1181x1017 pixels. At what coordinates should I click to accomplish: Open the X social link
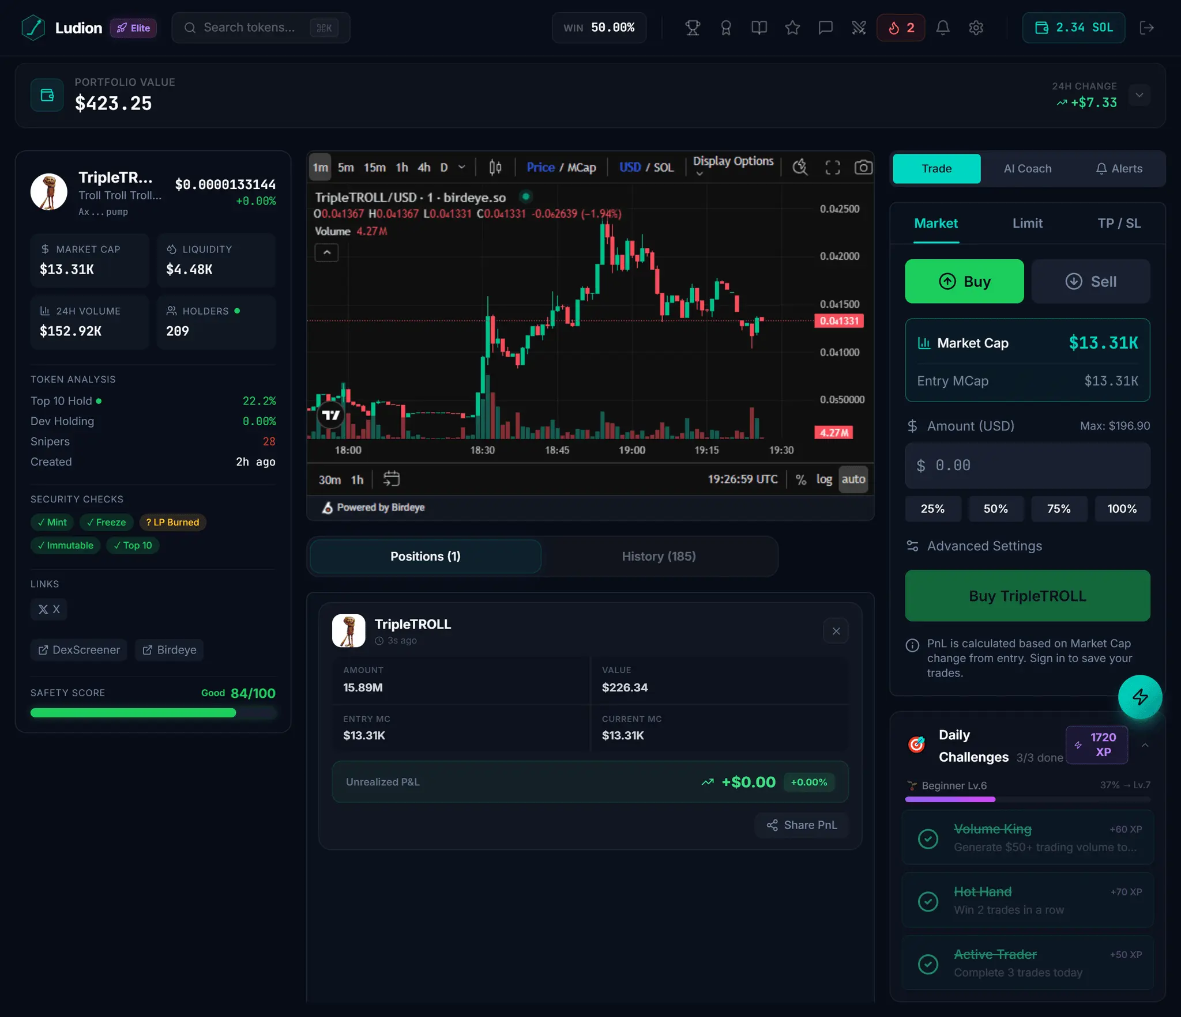49,609
